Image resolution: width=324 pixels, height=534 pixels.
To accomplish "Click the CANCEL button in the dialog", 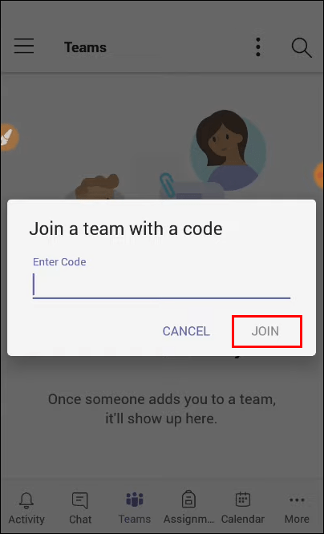I will [186, 331].
